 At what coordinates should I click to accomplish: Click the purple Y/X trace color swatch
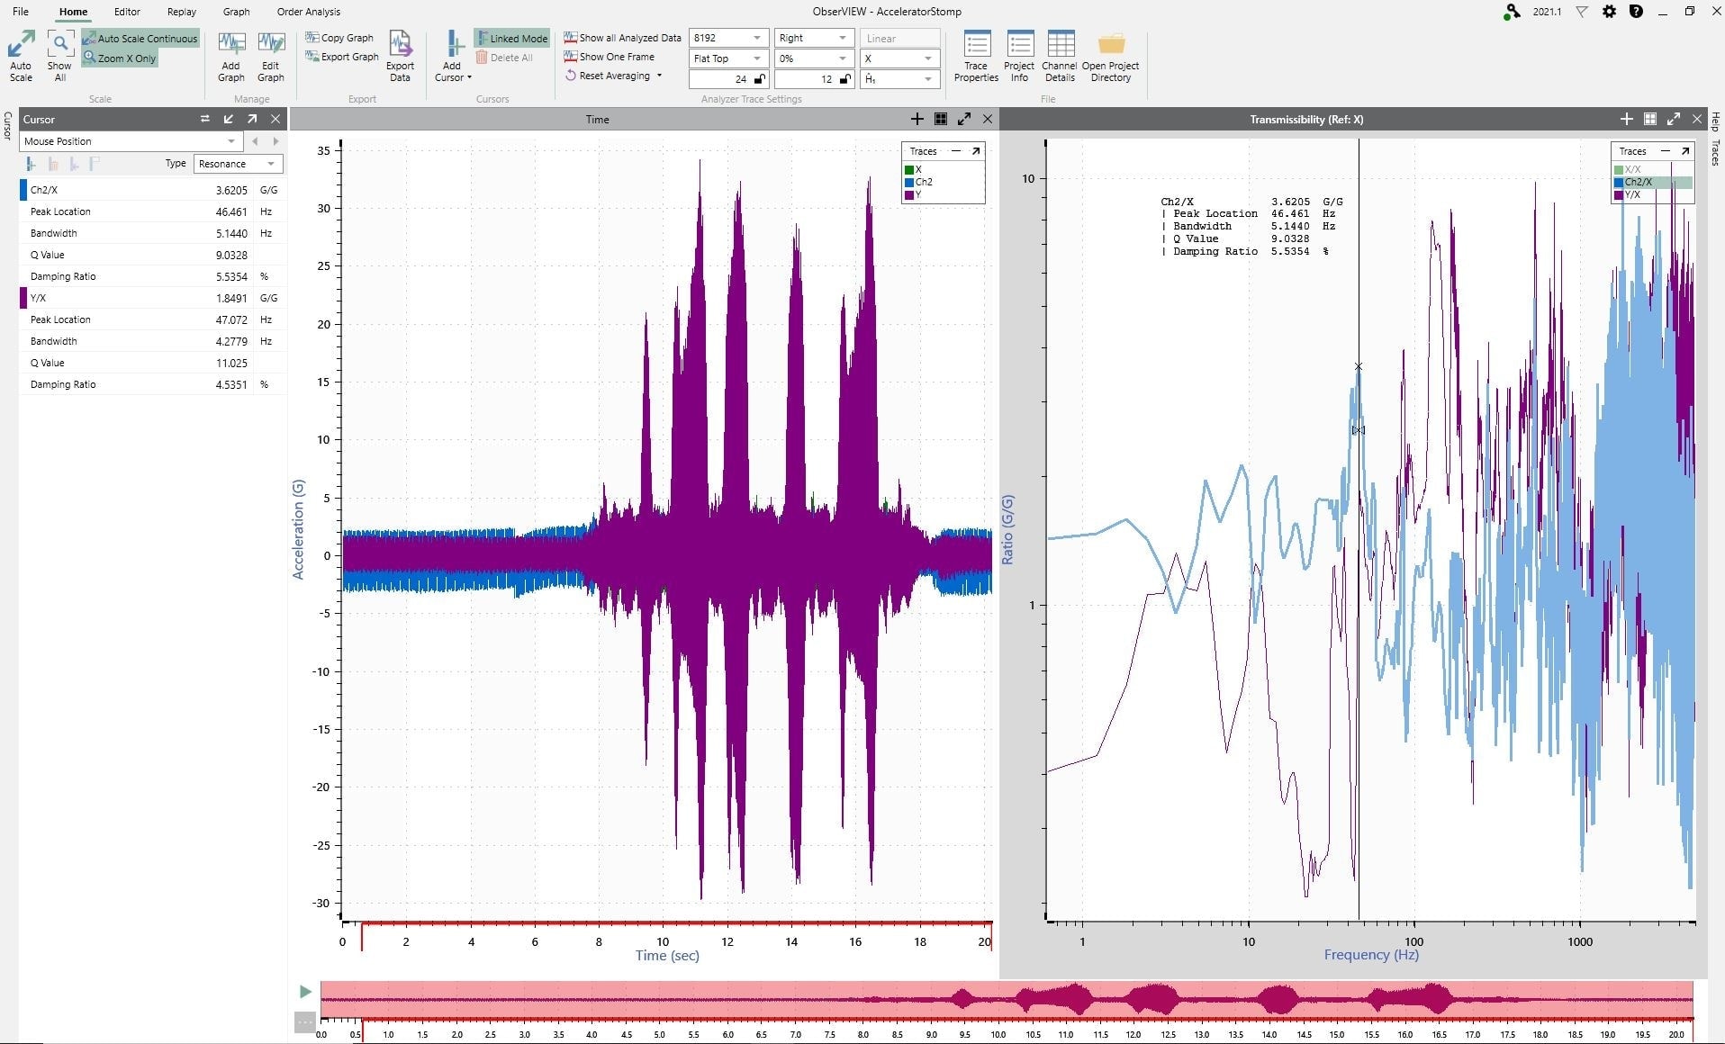1619,194
